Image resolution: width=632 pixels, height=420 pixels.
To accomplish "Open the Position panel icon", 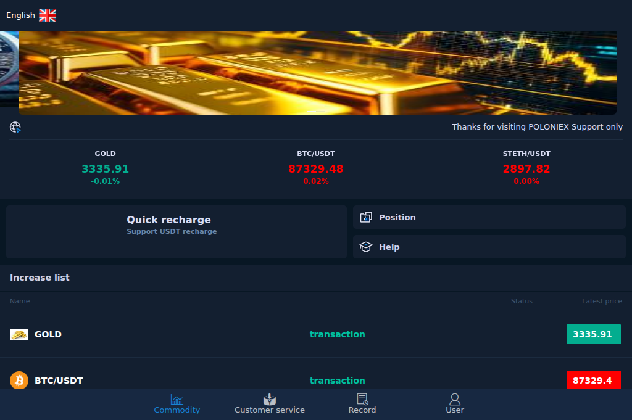I will 365,217.
